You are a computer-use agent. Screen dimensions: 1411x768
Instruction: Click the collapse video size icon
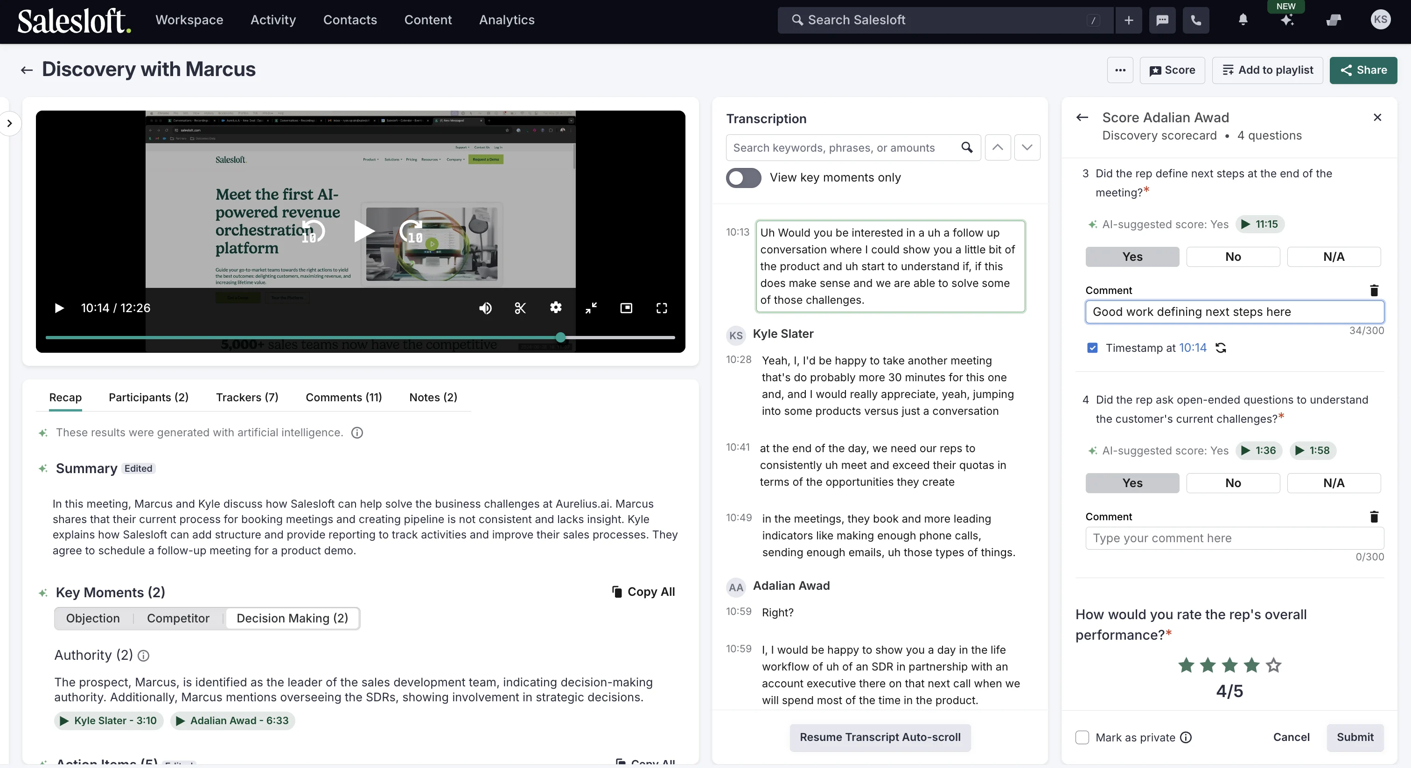(591, 308)
